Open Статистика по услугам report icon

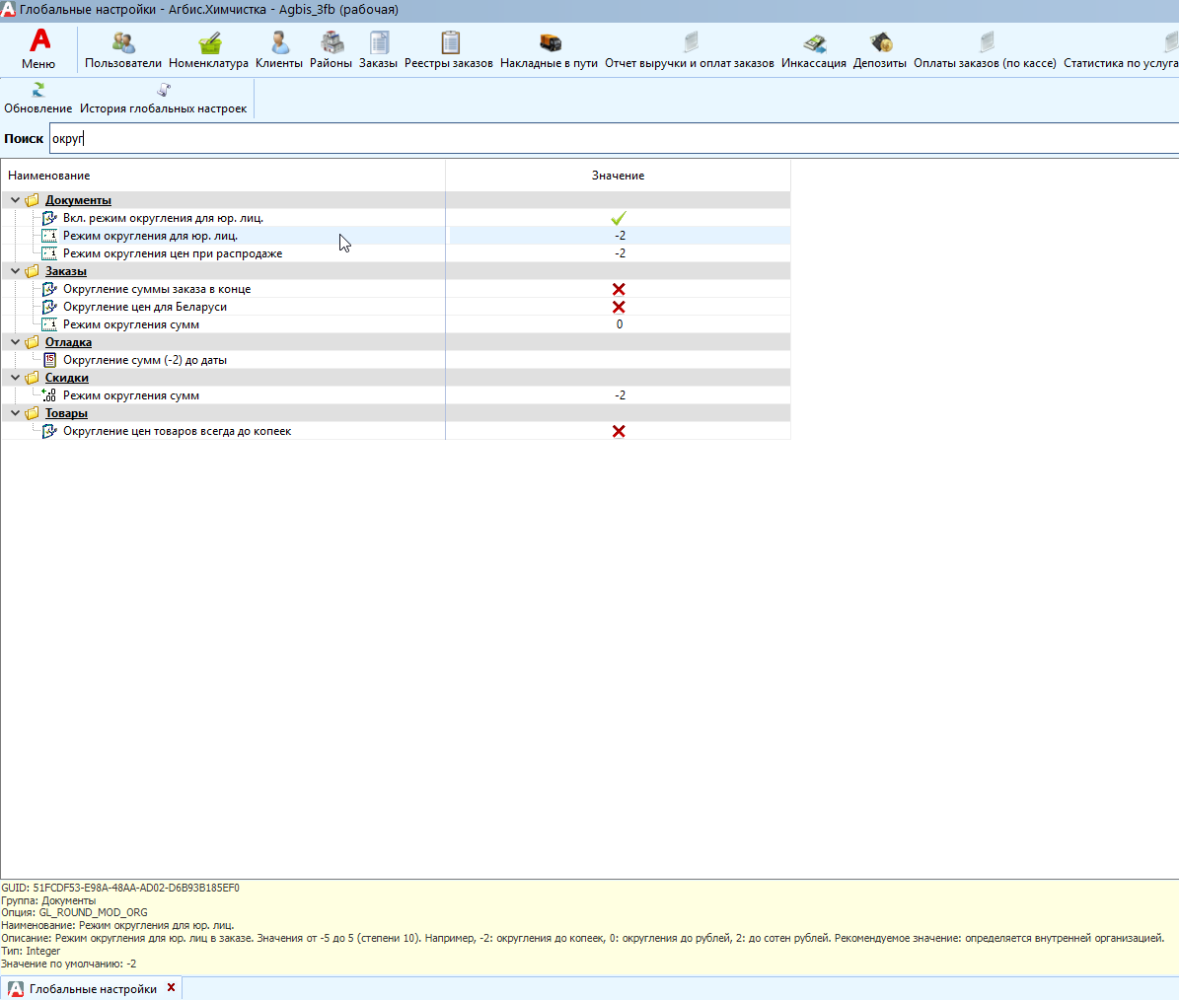[x=1171, y=42]
